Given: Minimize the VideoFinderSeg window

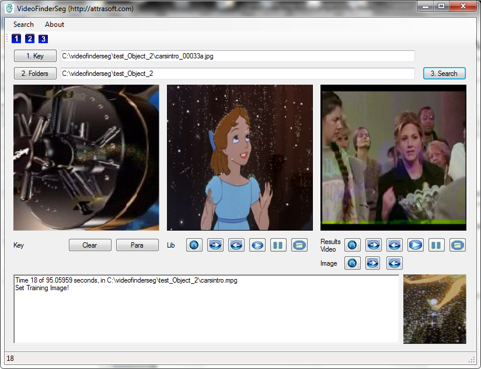Looking at the screenshot, I should click(426, 6).
